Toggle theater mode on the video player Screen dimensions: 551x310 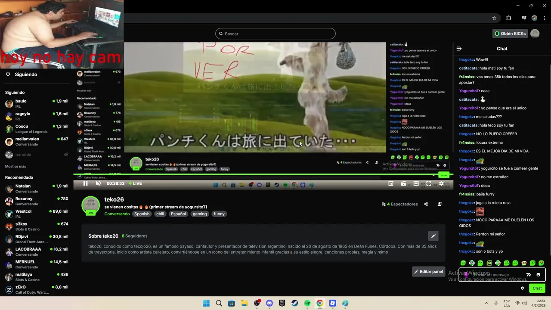[x=416, y=183]
